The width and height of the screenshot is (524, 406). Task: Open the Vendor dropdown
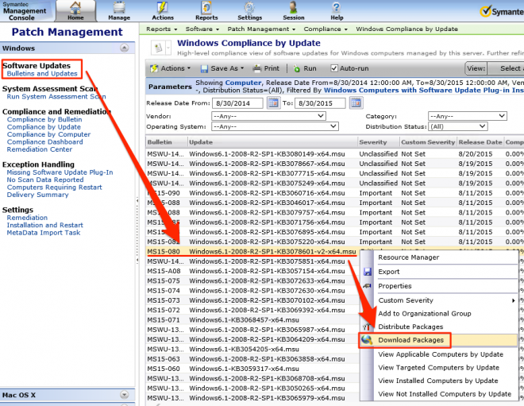(x=268, y=116)
